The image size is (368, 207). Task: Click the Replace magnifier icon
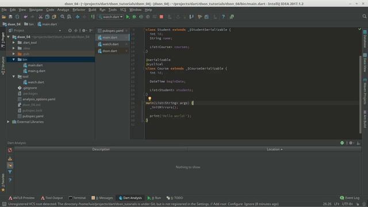pyautogui.click(x=69, y=17)
